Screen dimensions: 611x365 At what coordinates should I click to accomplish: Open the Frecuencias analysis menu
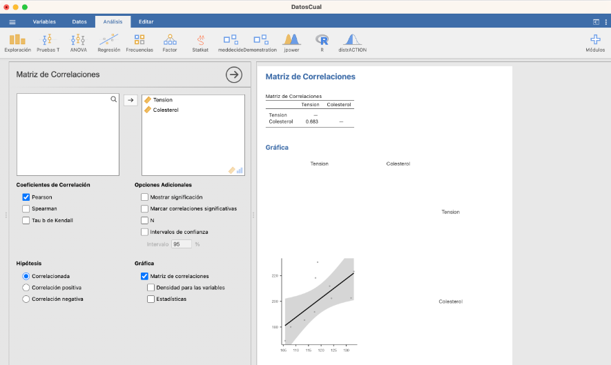point(139,43)
